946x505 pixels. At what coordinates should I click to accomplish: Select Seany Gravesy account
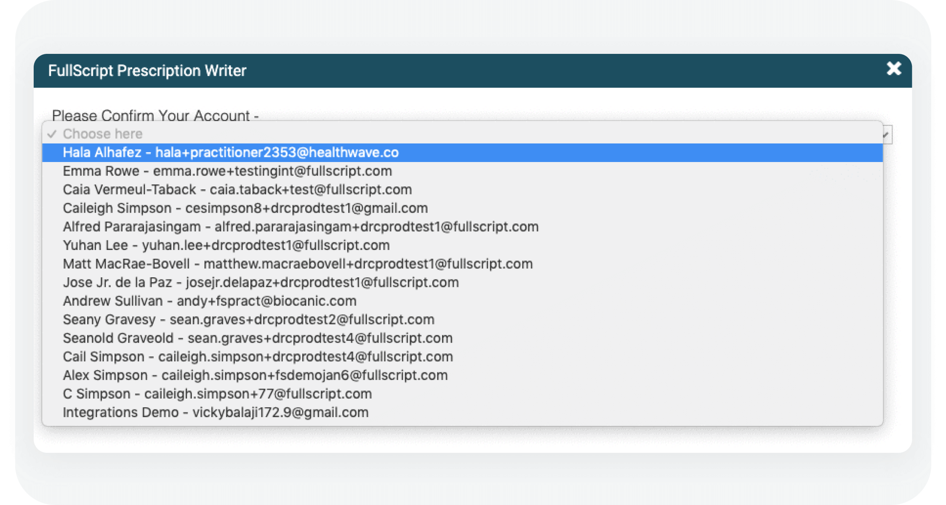pyautogui.click(x=462, y=319)
